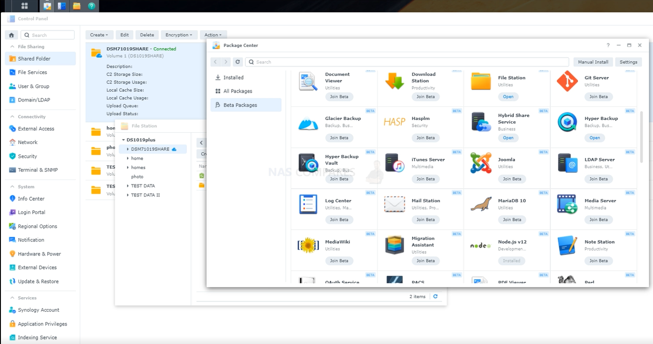Go to Control Panel home icon
The image size is (653, 344).
pos(11,35)
